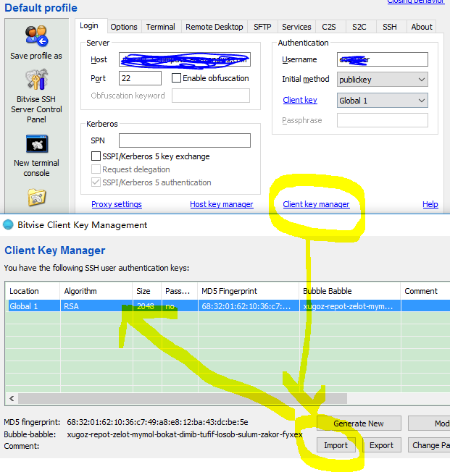450x472 pixels.
Task: Click the Export button
Action: (382, 445)
